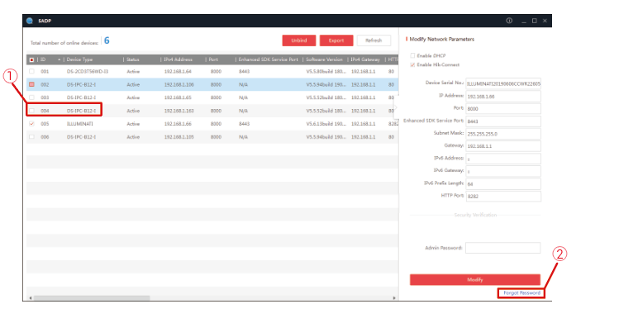Viewport: 619px width, 323px height.
Task: Click the horizontal scrollbar thumb
Action: 92,298
